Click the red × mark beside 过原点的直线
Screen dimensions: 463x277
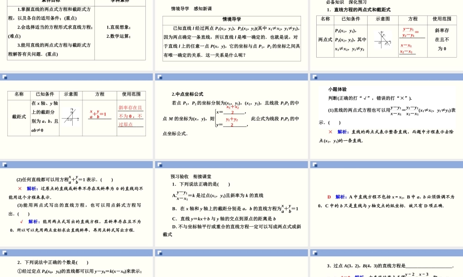coord(20,188)
